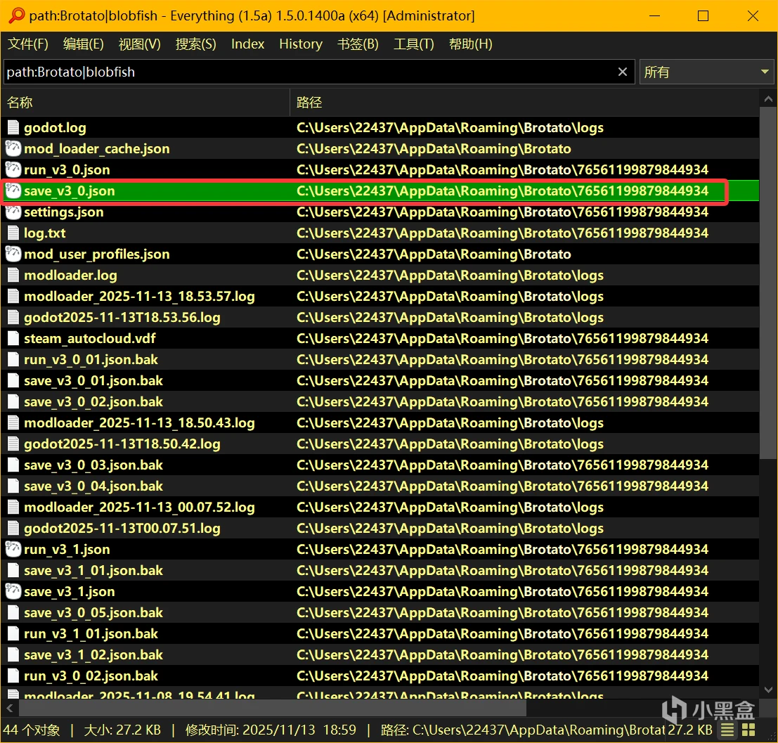Click the file icon of run_v3_0_01.json.bak
The height and width of the screenshot is (743, 778).
pos(13,359)
